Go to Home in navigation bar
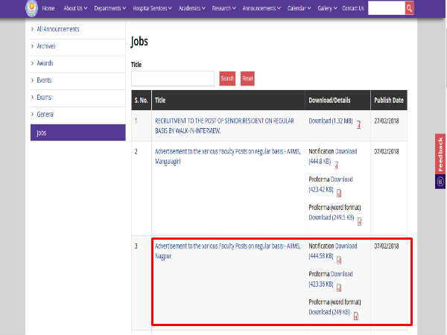 tap(48, 8)
